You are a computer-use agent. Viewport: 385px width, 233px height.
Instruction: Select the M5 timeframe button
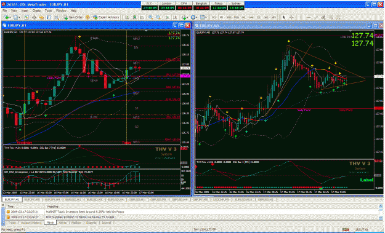coord(221,17)
